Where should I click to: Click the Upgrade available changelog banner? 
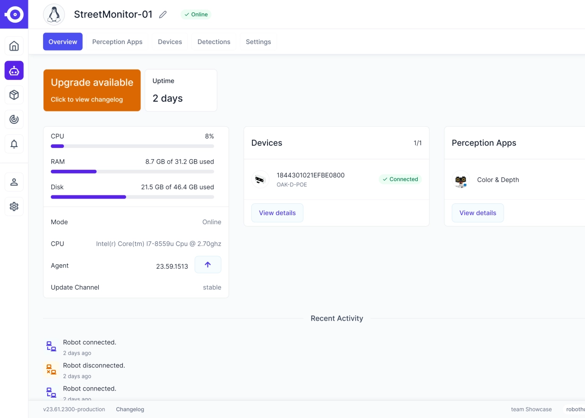tap(92, 90)
